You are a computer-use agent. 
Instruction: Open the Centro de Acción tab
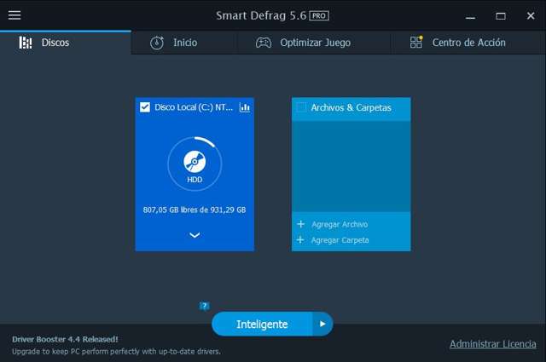468,43
